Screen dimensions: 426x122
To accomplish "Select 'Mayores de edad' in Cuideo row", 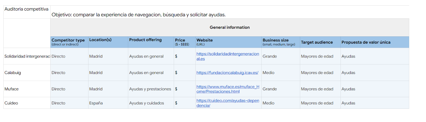I will coord(320,103).
